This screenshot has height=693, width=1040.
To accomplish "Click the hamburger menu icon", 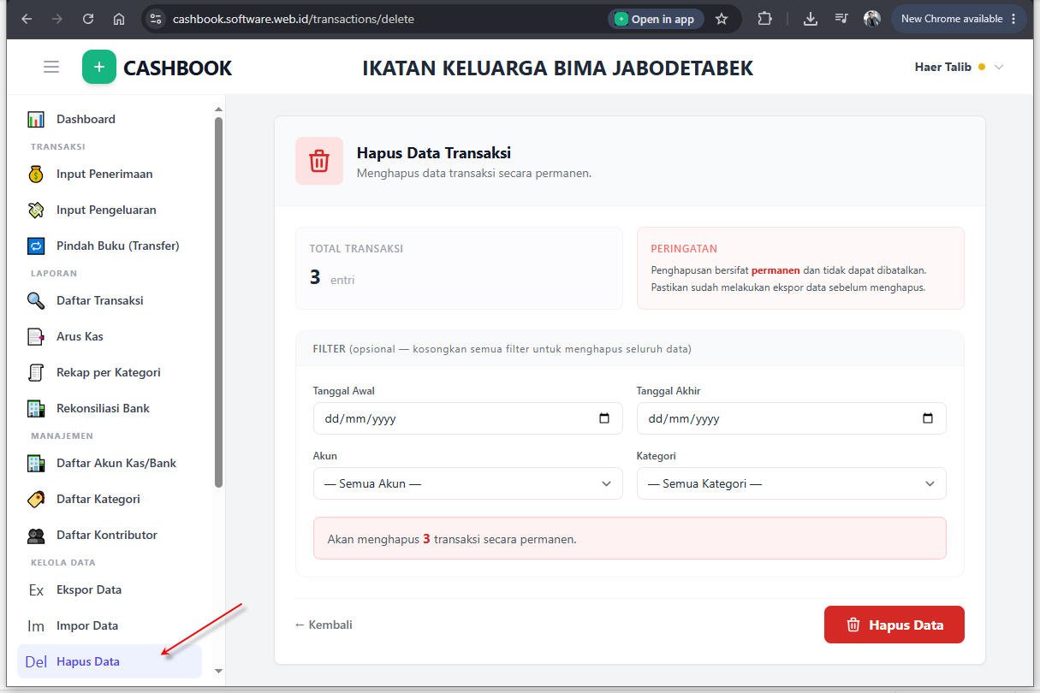I will (51, 67).
